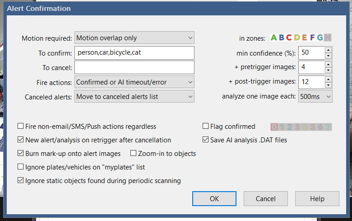Toggle the teal zone G icon

click(x=320, y=38)
